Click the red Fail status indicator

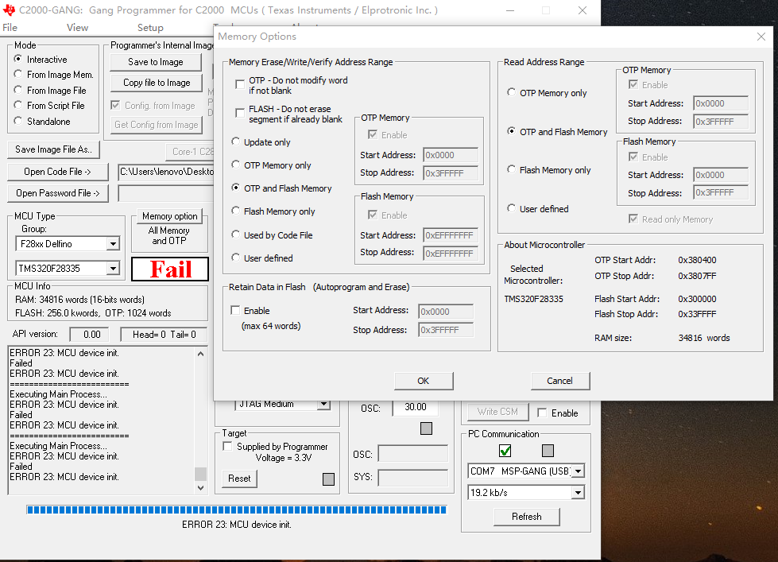[x=170, y=269]
